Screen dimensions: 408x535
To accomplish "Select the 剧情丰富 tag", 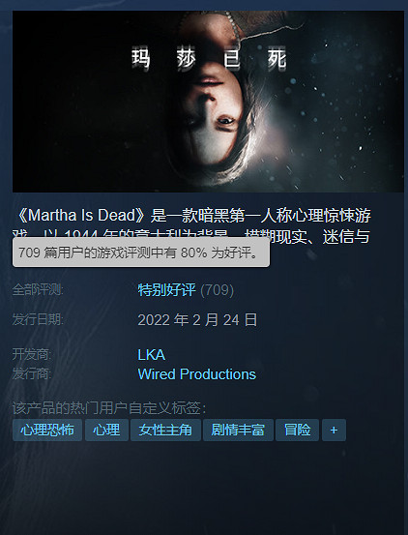I will pyautogui.click(x=238, y=430).
